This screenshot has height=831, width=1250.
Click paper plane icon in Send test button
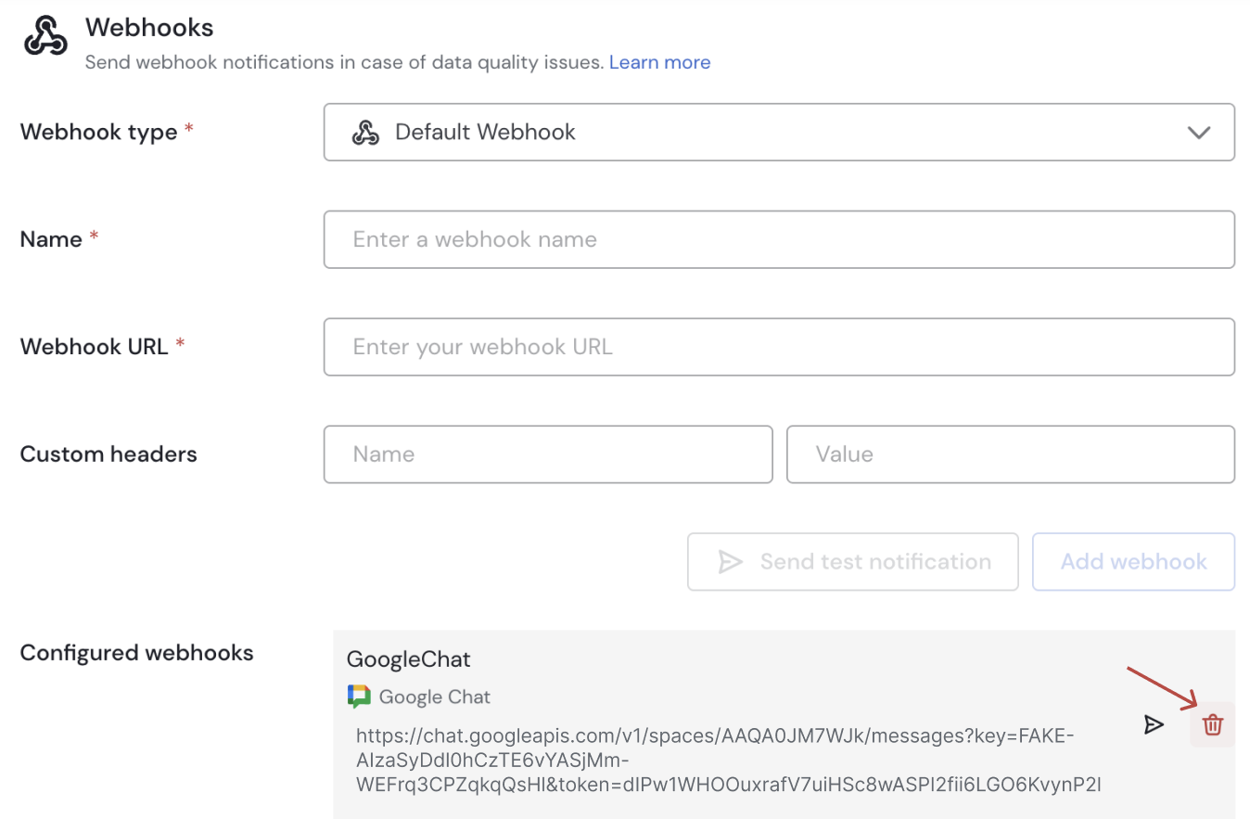[731, 562]
